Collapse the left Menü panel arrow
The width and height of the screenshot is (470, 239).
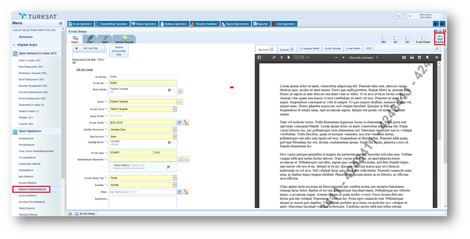(x=60, y=23)
